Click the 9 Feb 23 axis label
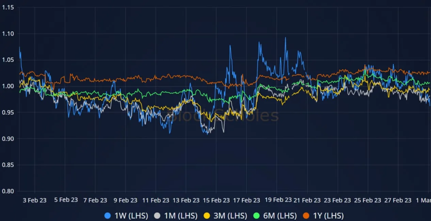This screenshot has width=431, height=221. point(125,200)
